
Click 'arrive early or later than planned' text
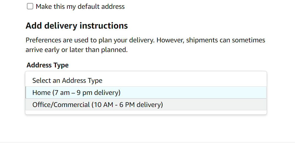click(x=77, y=50)
